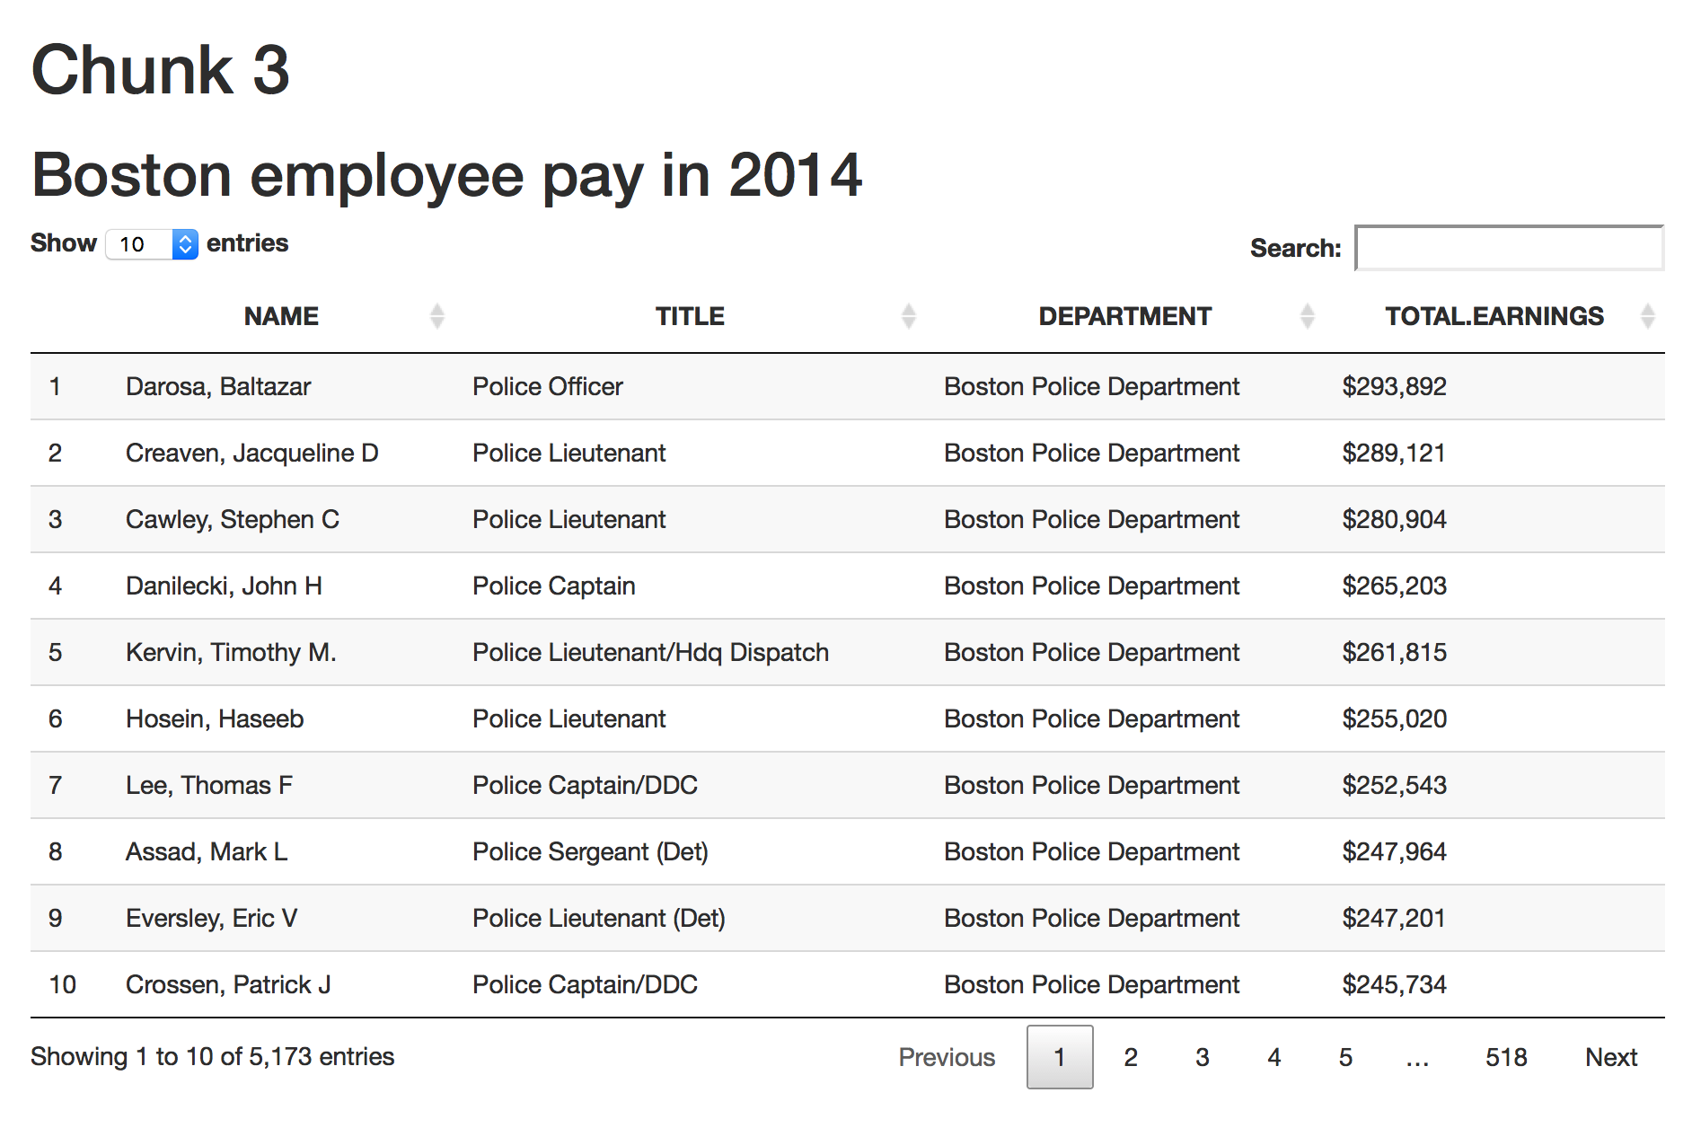This screenshot has width=1701, height=1128.
Task: Select the Darosa, Baltazar row
Action: pos(218,387)
